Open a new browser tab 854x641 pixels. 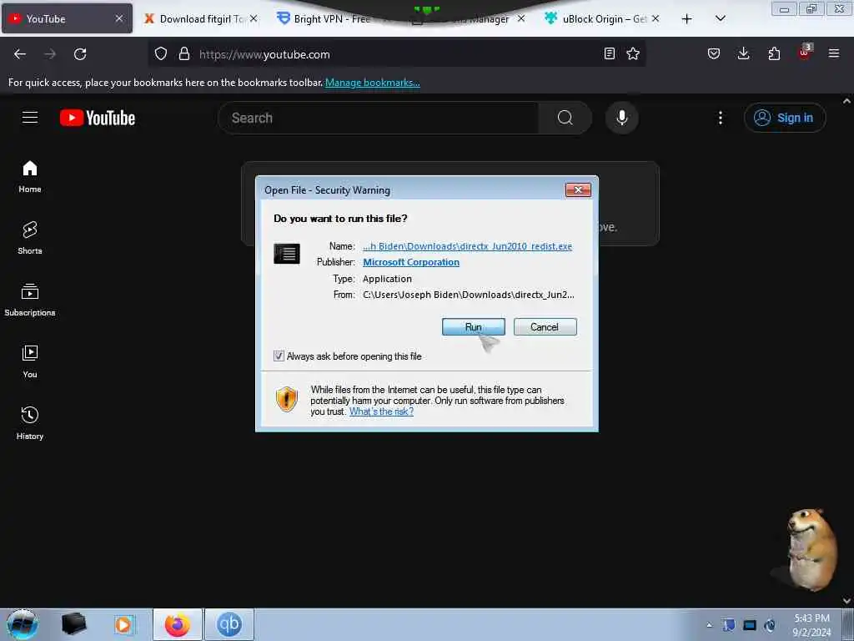click(x=687, y=19)
